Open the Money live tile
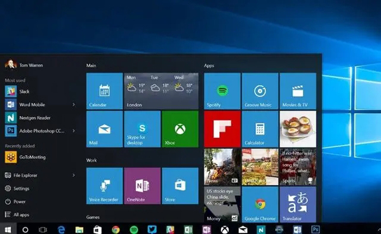 coord(222,204)
